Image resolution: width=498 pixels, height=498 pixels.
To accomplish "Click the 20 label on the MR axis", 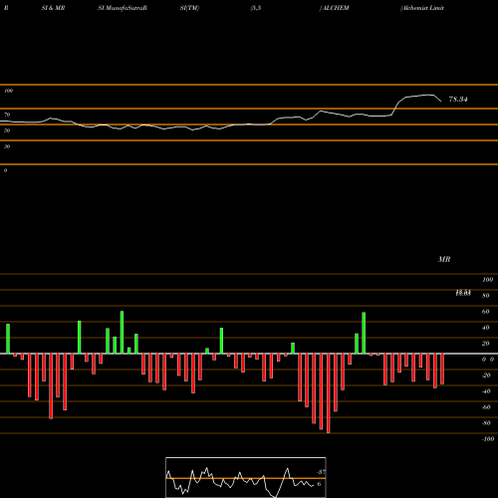I will (x=486, y=344).
